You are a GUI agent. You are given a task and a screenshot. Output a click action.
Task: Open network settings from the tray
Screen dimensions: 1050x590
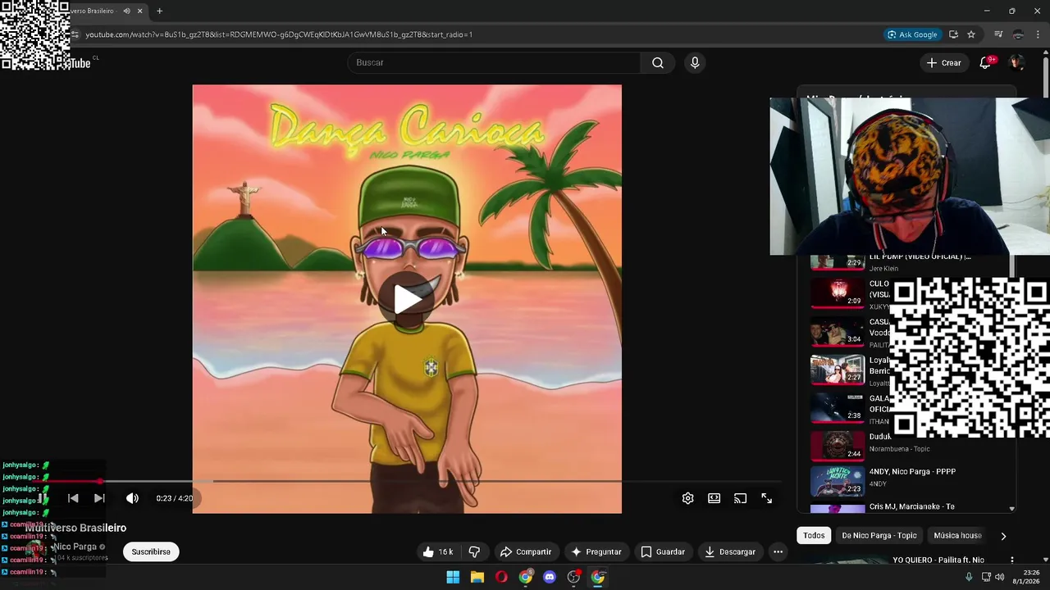[x=986, y=577]
